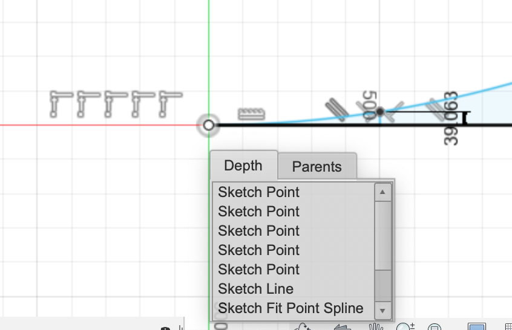Choose Sketch Line from the depth list
The image size is (512, 330).
(x=256, y=289)
